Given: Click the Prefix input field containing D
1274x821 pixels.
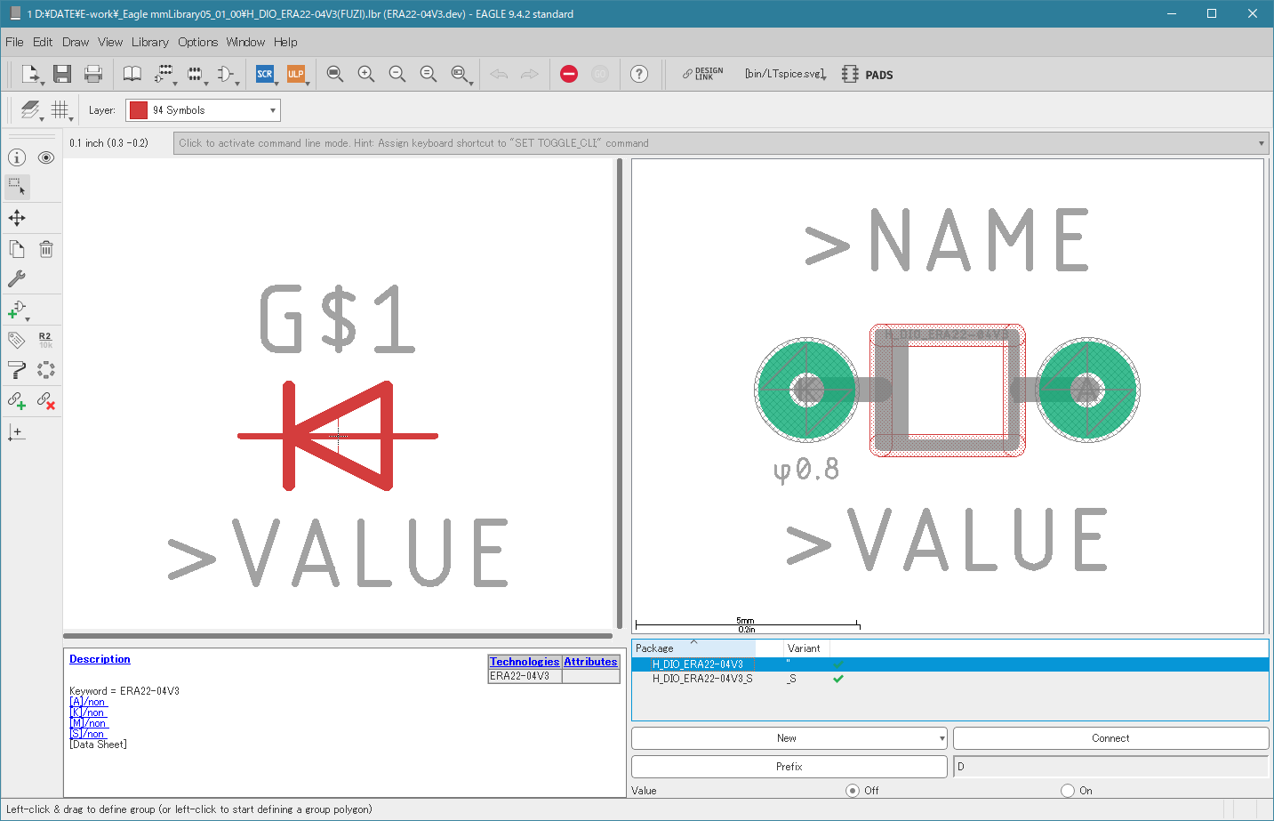Looking at the screenshot, I should click(1110, 767).
